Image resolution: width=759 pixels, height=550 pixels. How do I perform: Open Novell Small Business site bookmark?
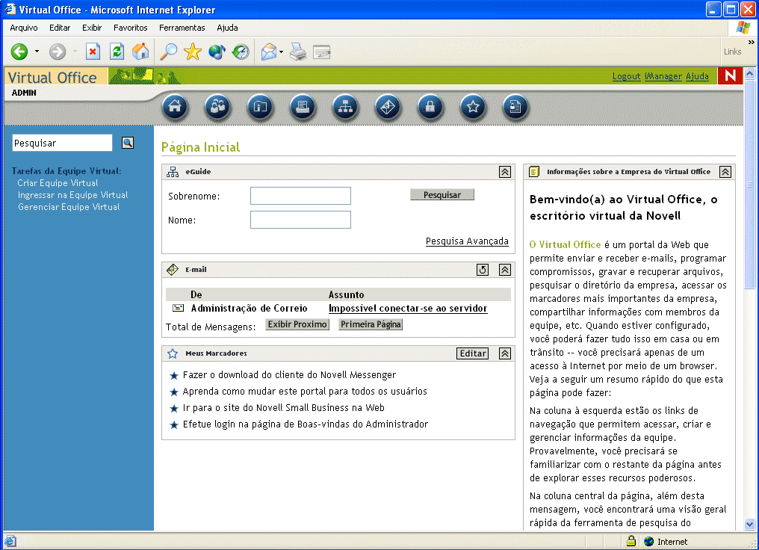[284, 408]
